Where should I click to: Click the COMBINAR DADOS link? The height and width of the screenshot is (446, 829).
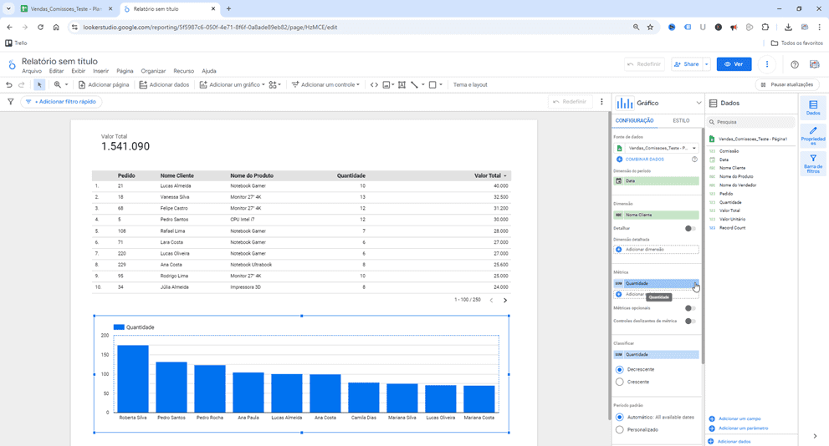click(644, 159)
